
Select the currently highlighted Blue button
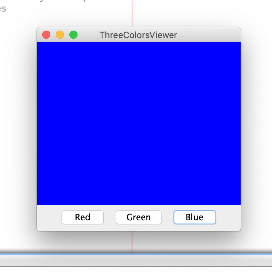[x=194, y=217]
